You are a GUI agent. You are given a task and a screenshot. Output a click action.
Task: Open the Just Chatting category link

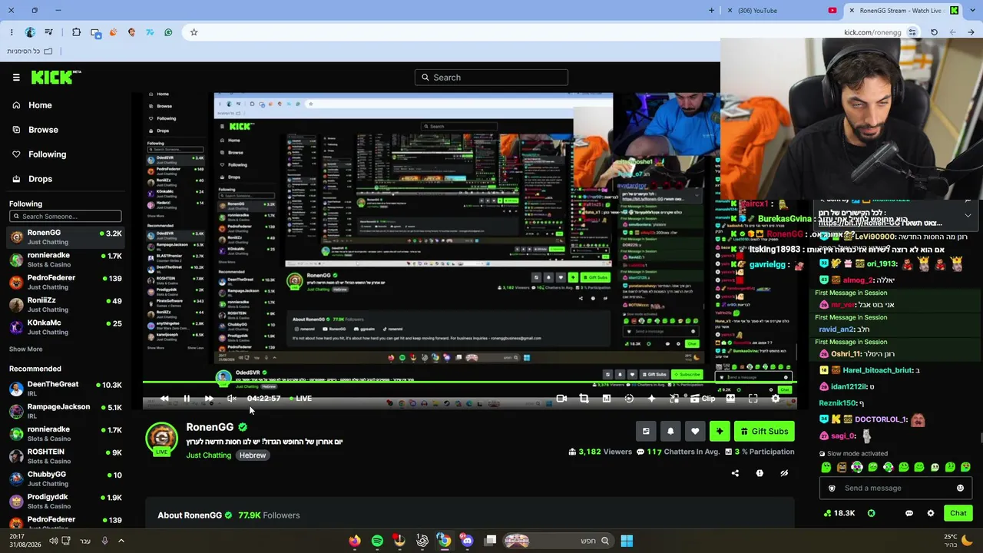[208, 455]
